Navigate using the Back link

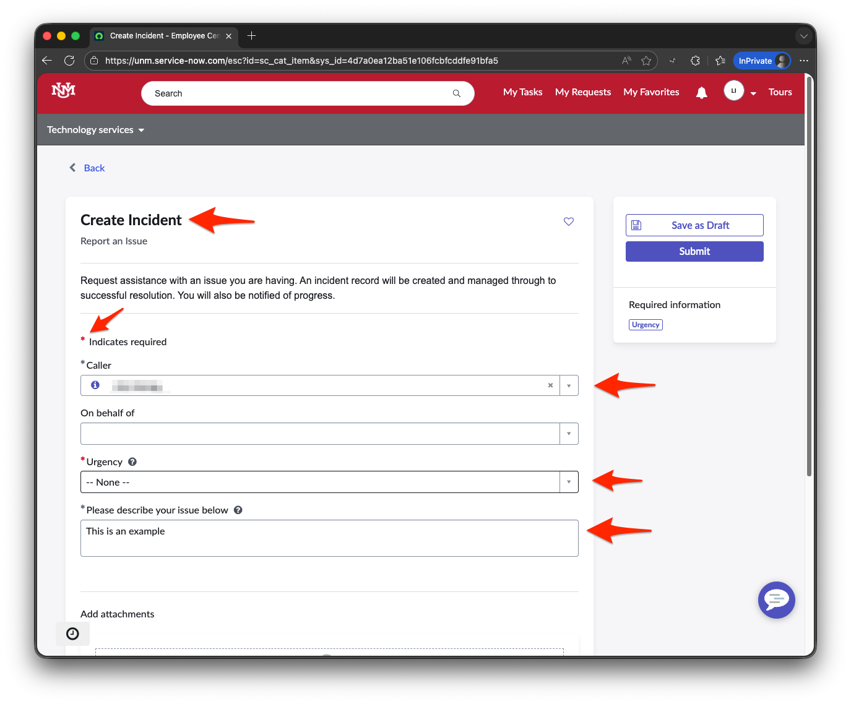(94, 168)
